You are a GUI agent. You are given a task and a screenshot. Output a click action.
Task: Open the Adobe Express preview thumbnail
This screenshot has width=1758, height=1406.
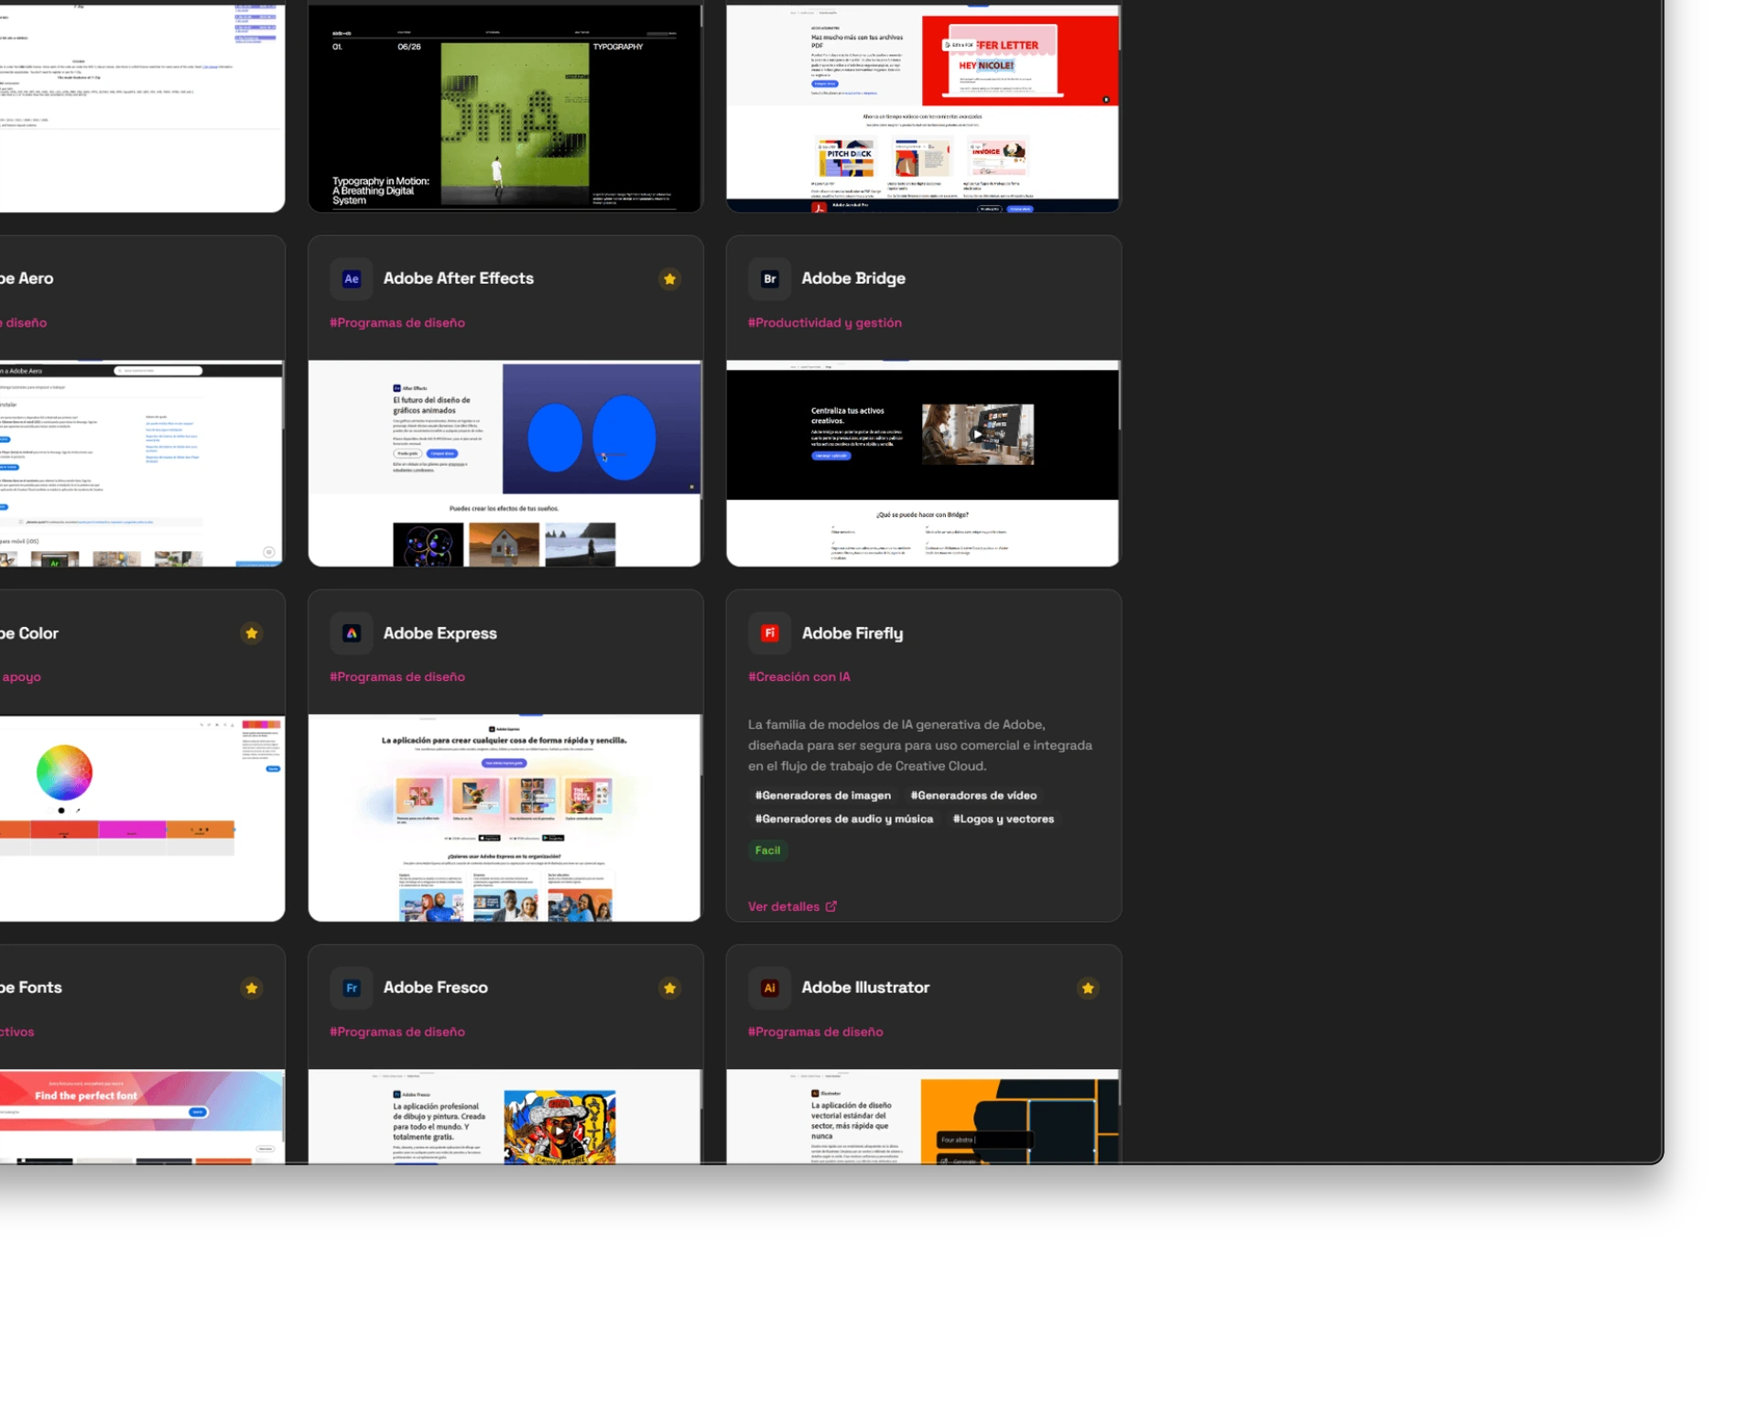click(x=505, y=817)
